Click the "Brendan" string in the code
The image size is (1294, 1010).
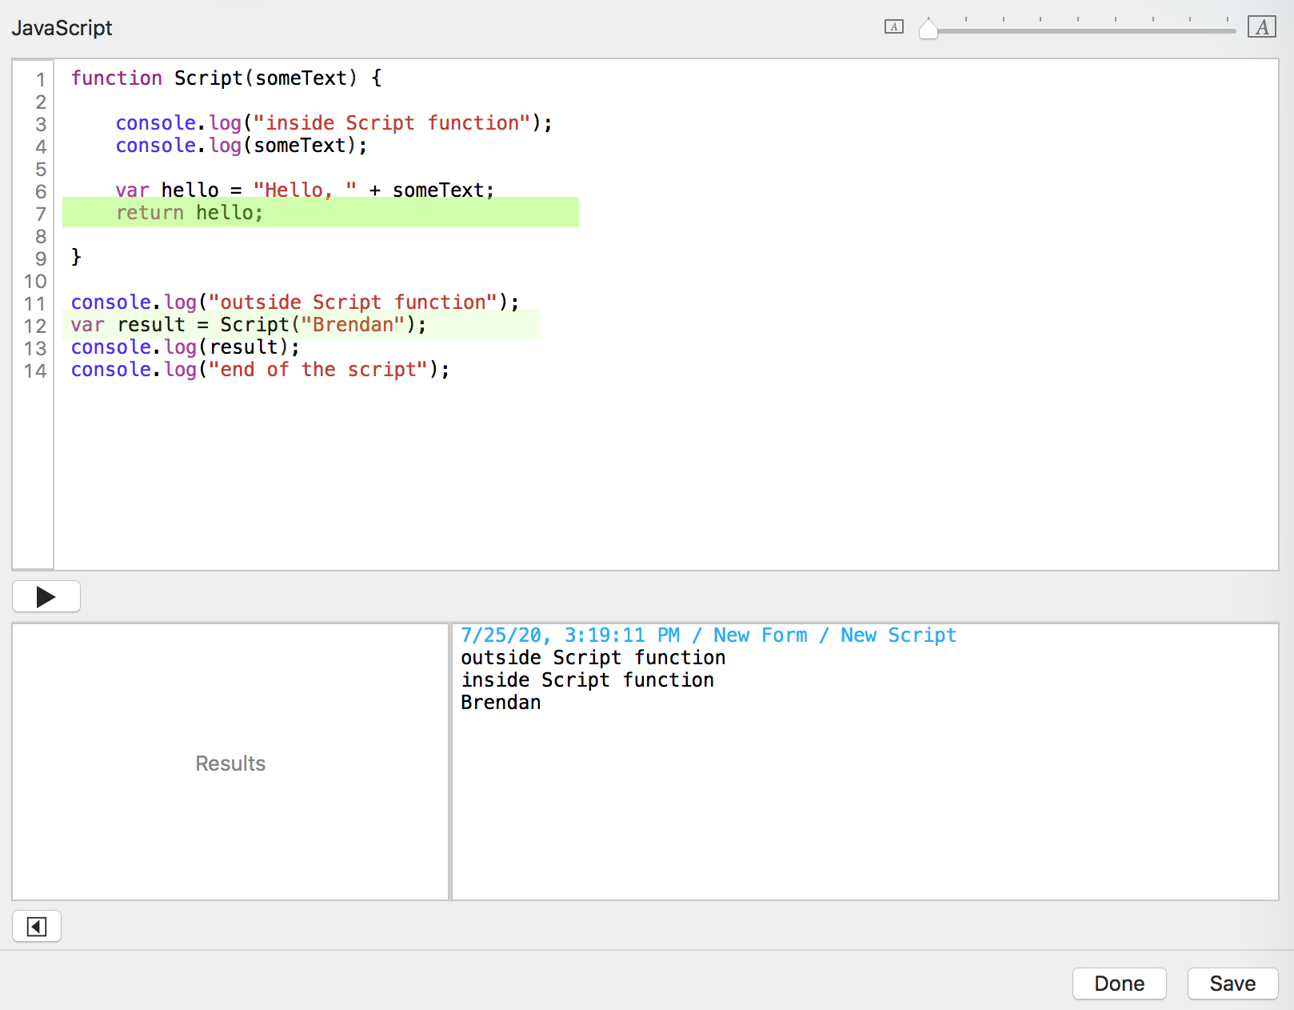pyautogui.click(x=353, y=325)
